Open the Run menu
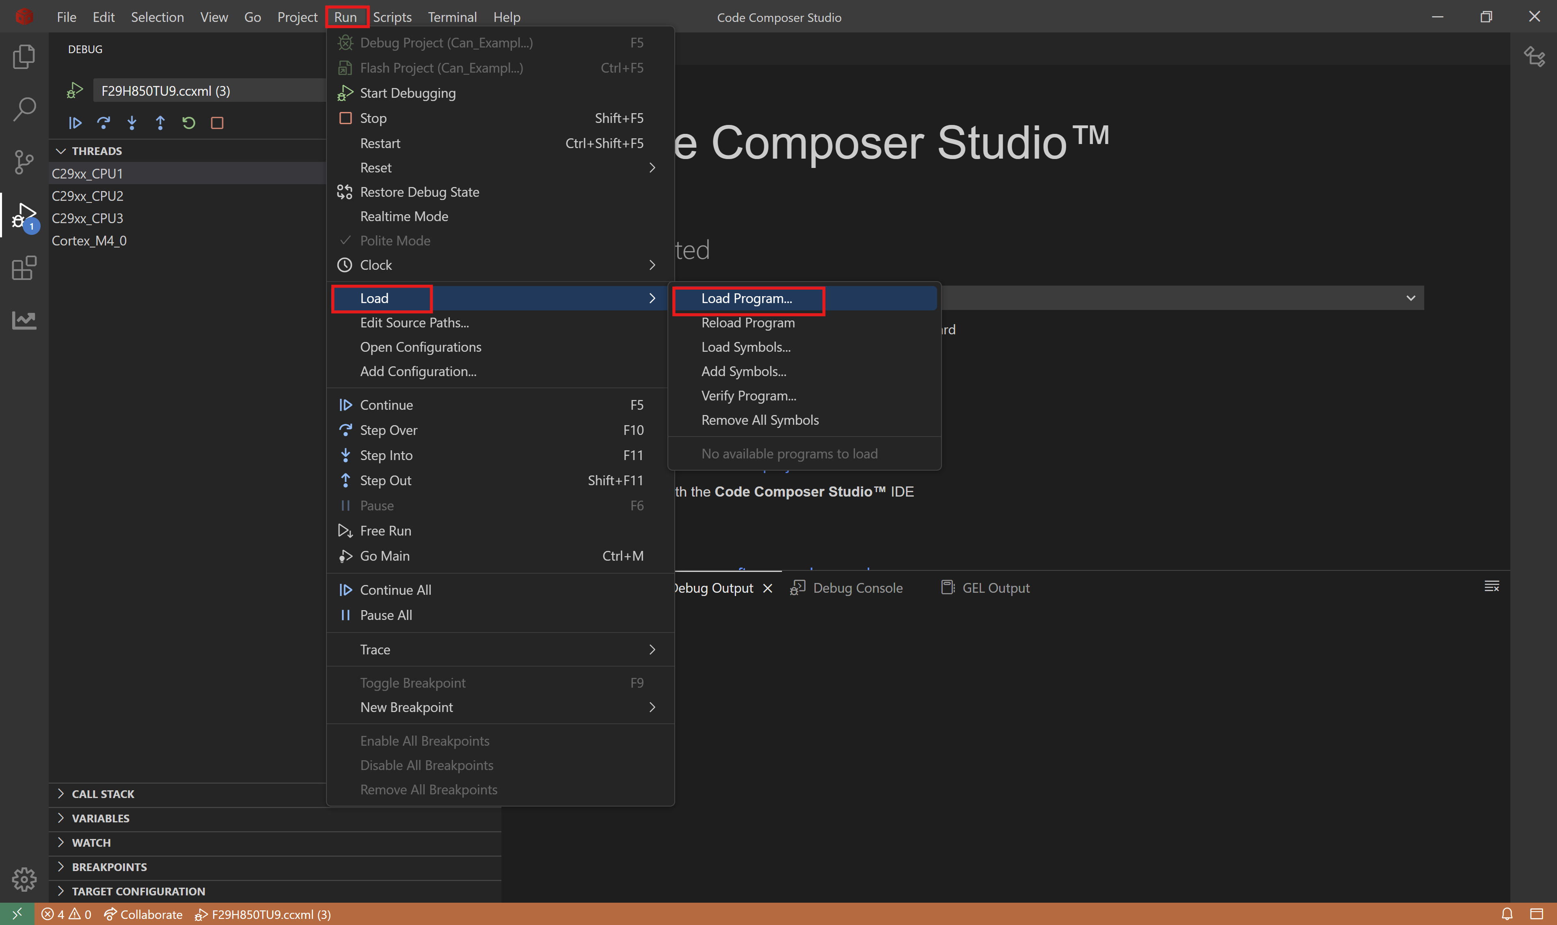The image size is (1557, 925). point(345,17)
